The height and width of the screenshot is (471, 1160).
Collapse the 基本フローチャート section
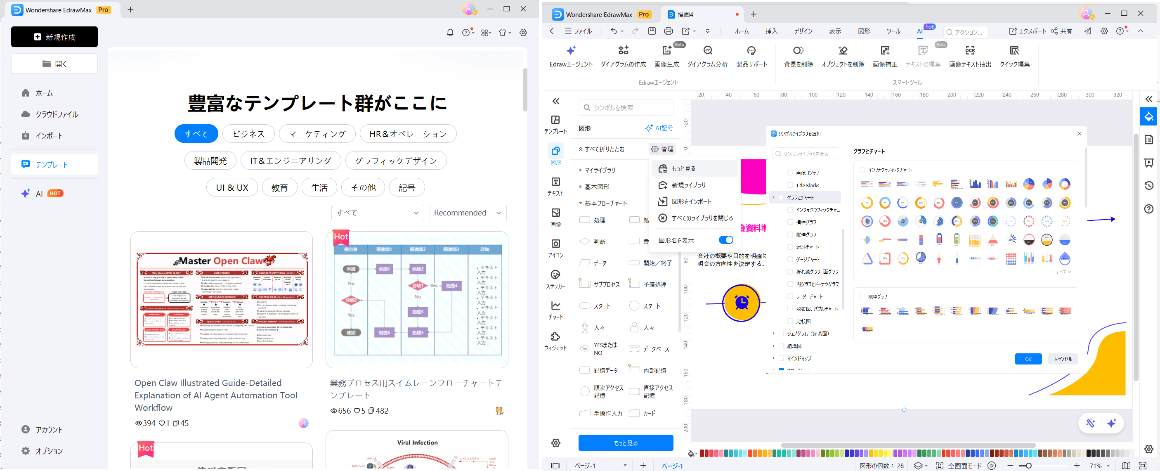coord(581,203)
